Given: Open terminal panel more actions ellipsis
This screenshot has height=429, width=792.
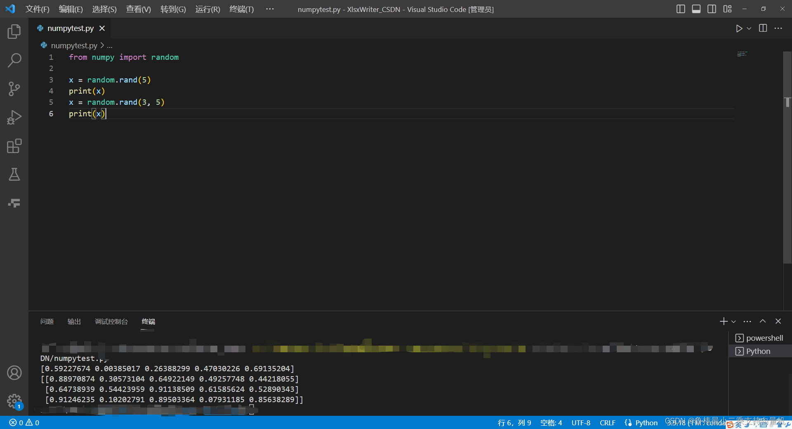Looking at the screenshot, I should click(747, 321).
